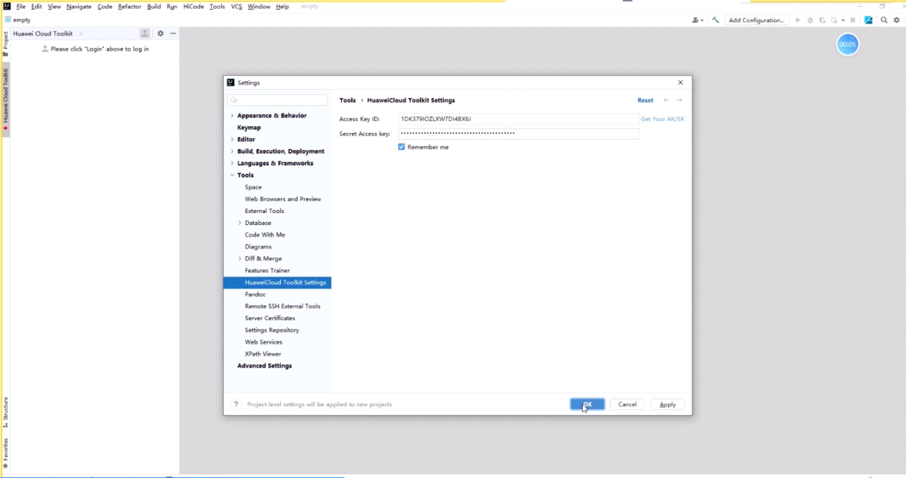Screen dimensions: 906x478
Task: Collapse the Tools section in settings tree
Action: coord(232,175)
